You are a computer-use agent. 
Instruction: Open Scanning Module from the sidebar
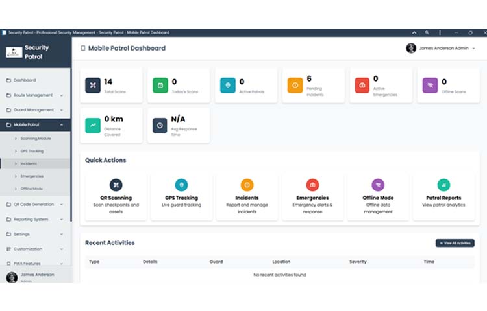click(x=35, y=139)
